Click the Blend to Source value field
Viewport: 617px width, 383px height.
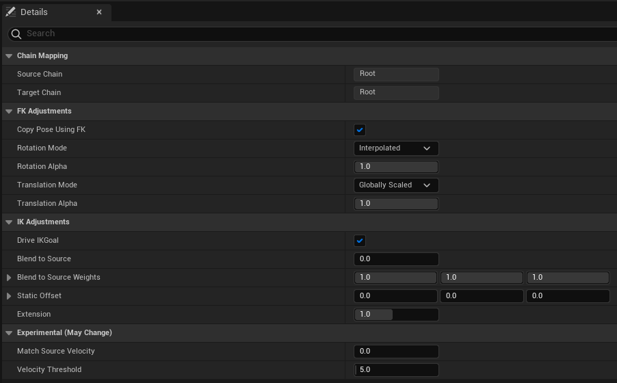point(396,259)
